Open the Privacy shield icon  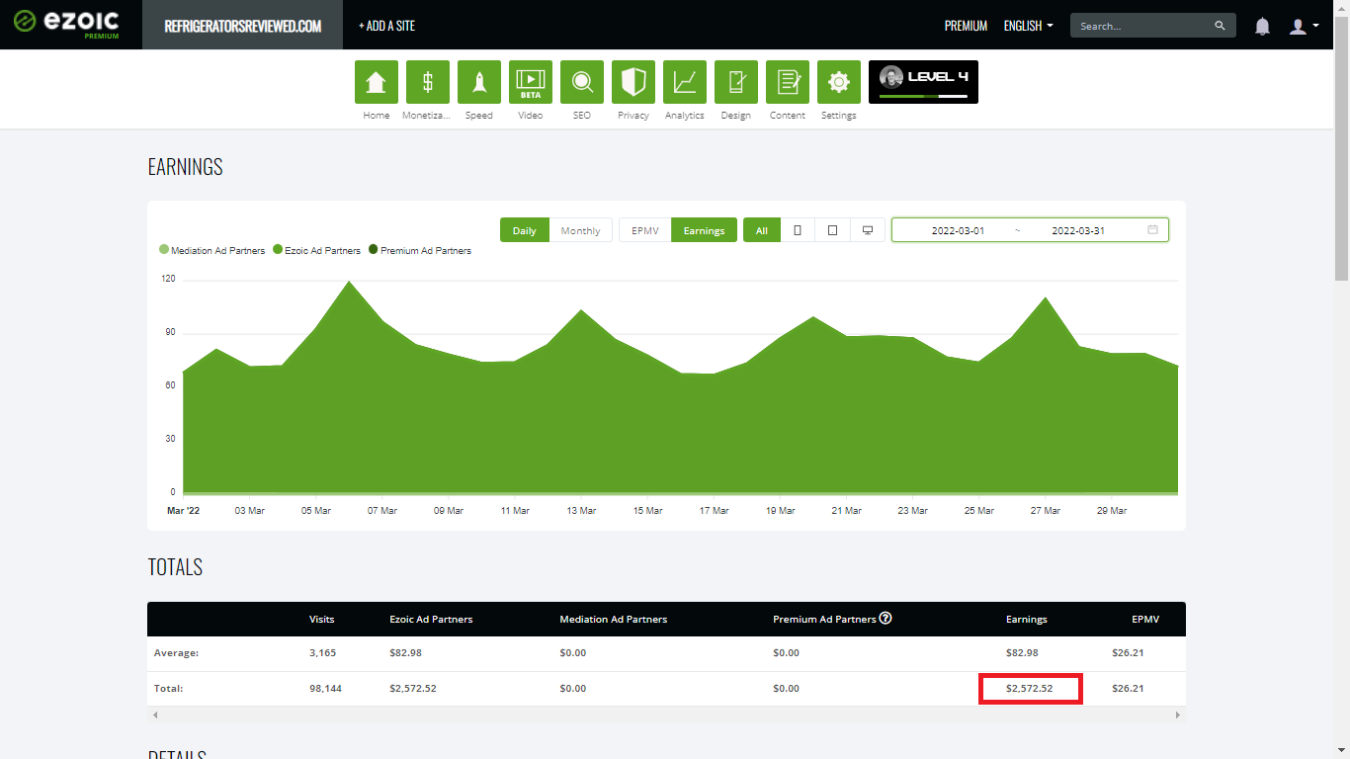[633, 82]
